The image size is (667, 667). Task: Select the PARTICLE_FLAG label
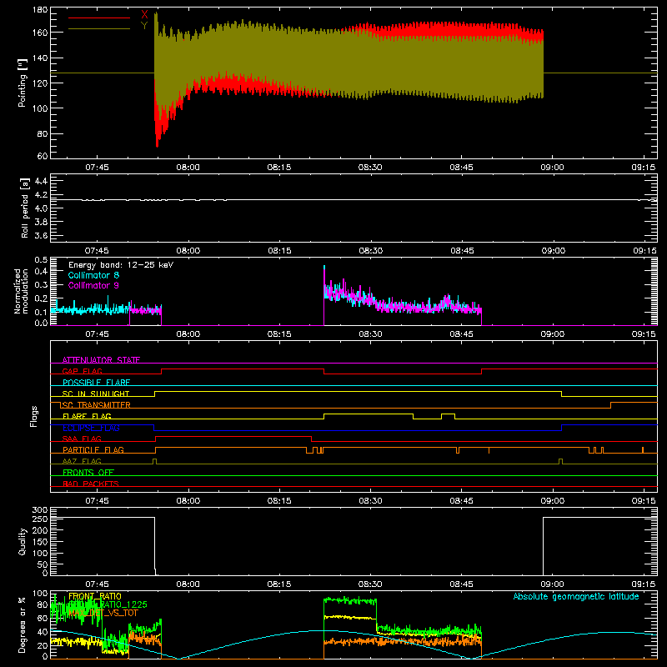(93, 450)
